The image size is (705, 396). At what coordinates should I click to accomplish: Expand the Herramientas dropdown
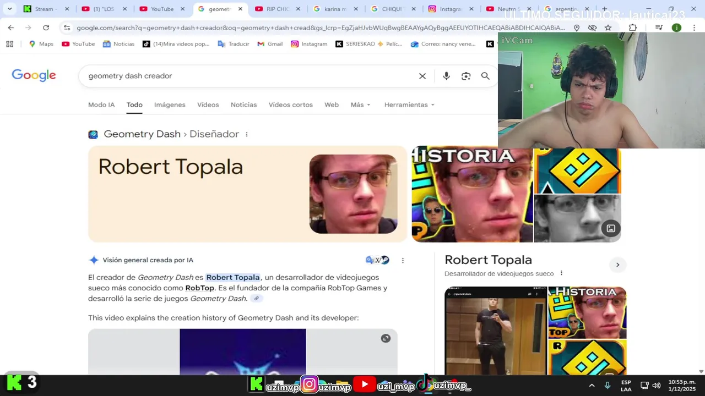click(409, 105)
